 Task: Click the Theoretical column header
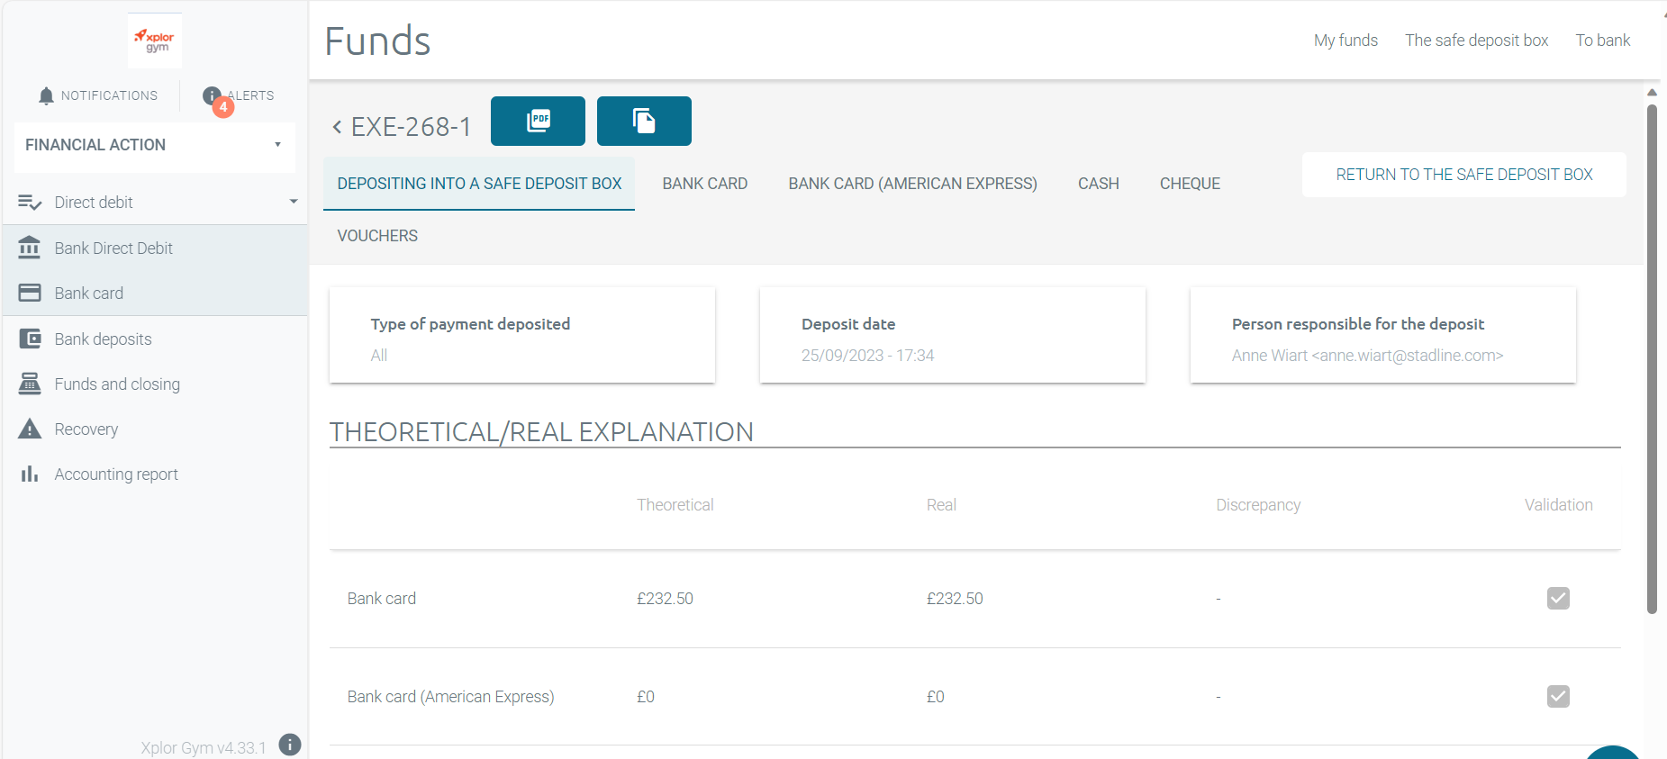(675, 505)
